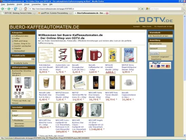This screenshot has width=186, height=140.
Task: Open the back button history dropdown arrow
Action: [x=6, y=9]
